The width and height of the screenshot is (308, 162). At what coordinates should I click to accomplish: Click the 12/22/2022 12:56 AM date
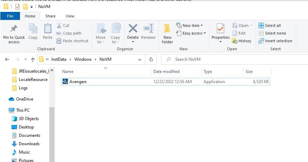pyautogui.click(x=173, y=82)
